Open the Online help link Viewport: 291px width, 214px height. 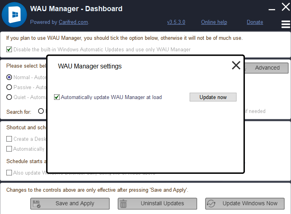click(214, 22)
